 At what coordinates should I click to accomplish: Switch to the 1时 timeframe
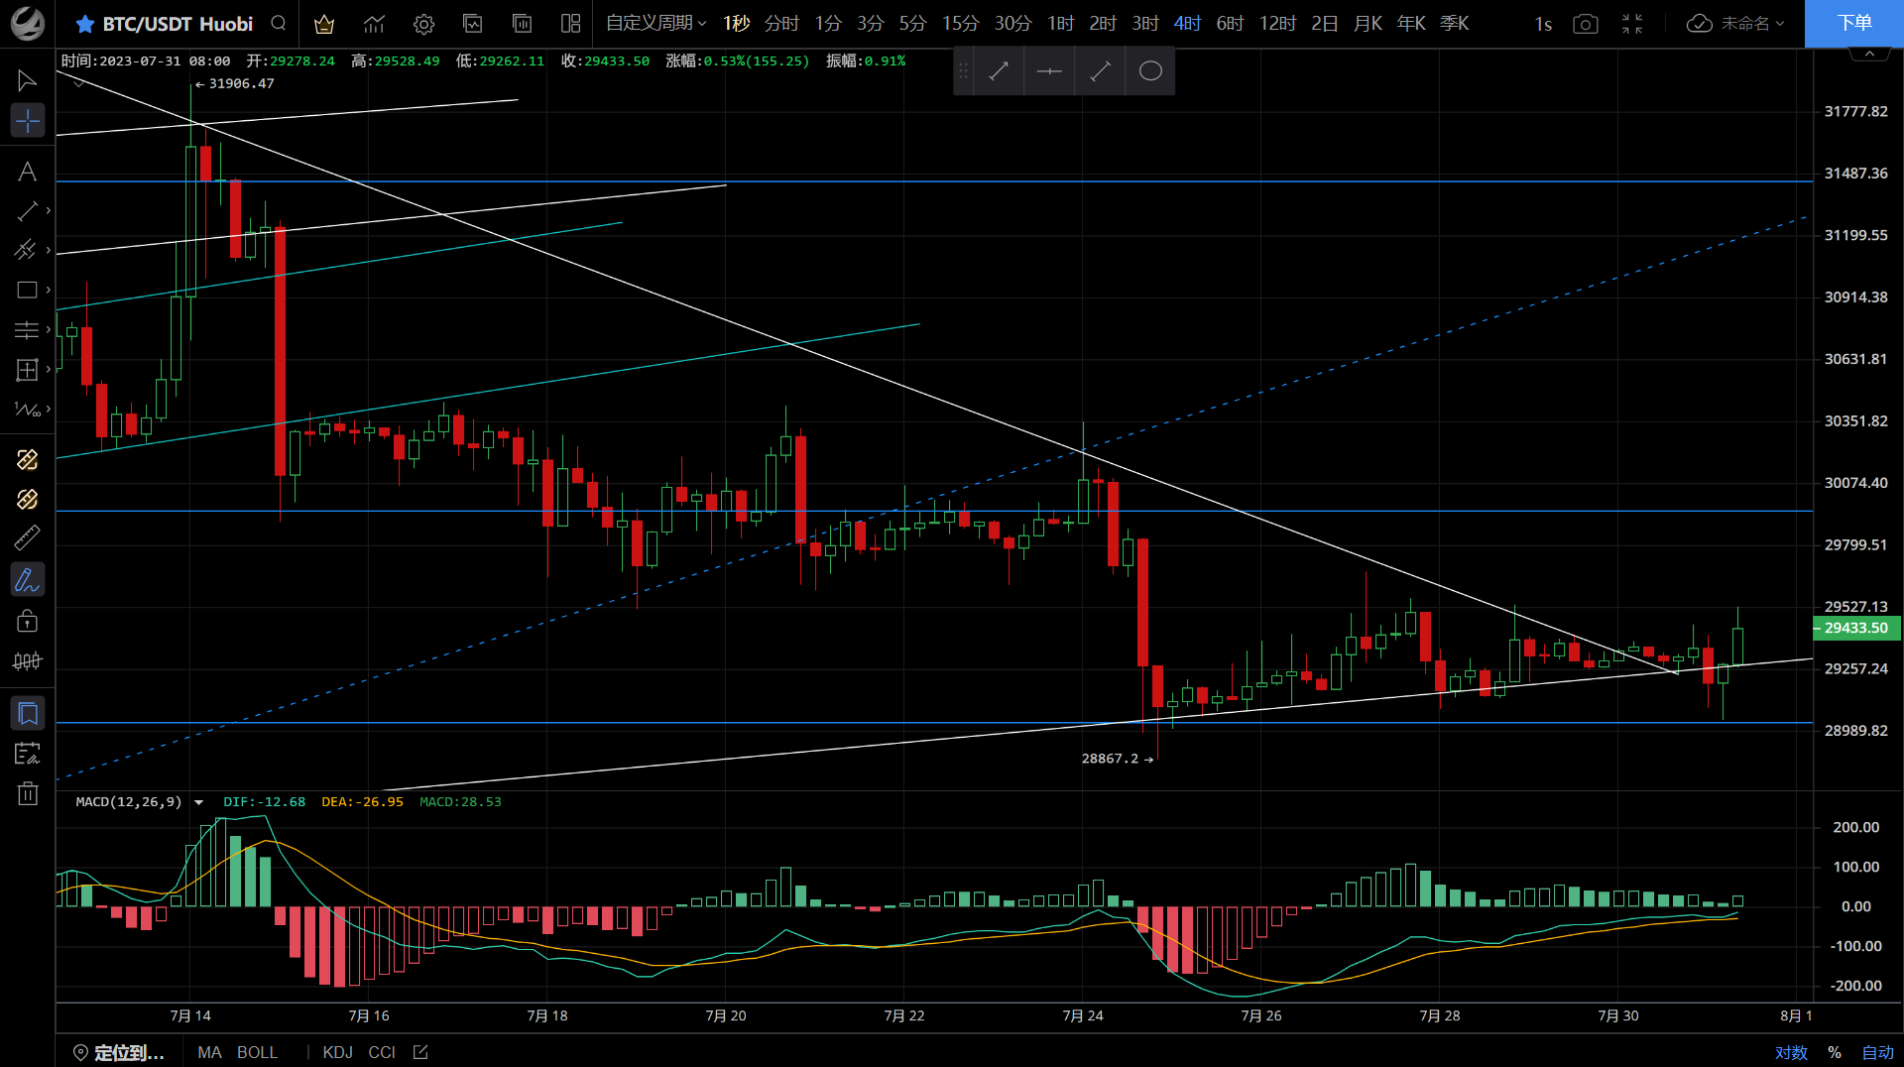1060,24
